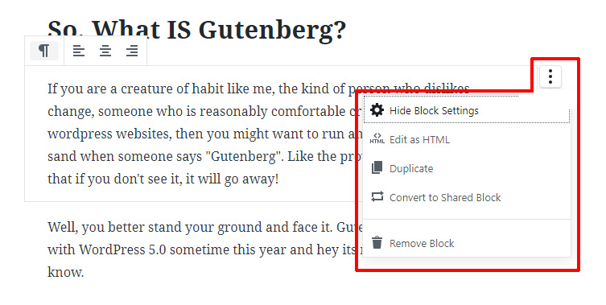Click the 'So, What IS Gutenberg?' heading
Screen dimensions: 606x305
[x=196, y=30]
